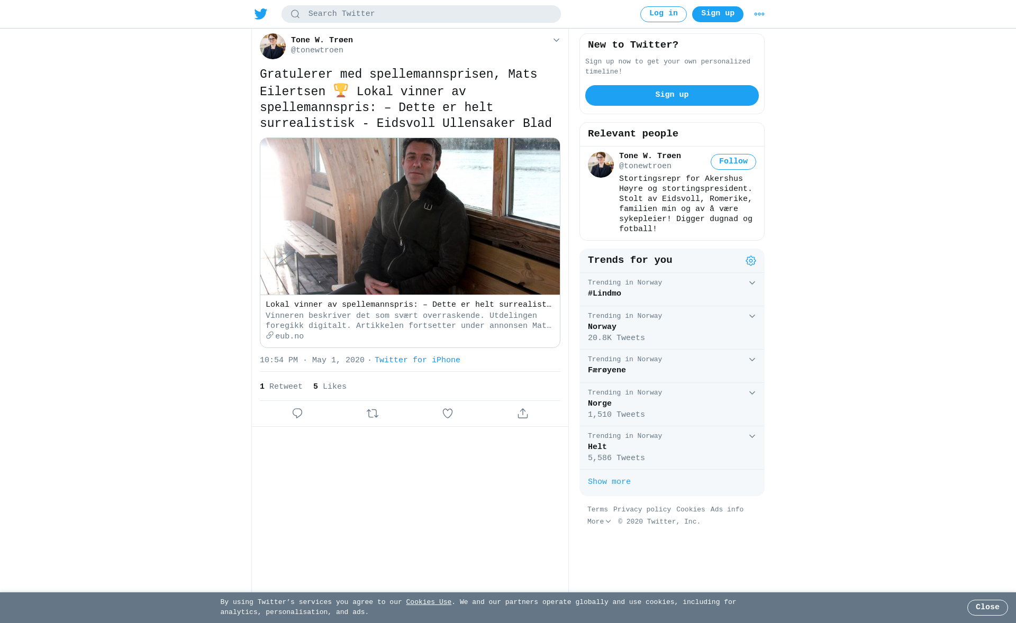Close the cookies notice banner

pyautogui.click(x=987, y=608)
